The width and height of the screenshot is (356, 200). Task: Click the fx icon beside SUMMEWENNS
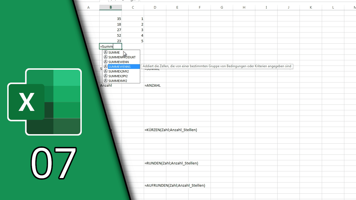pyautogui.click(x=106, y=66)
